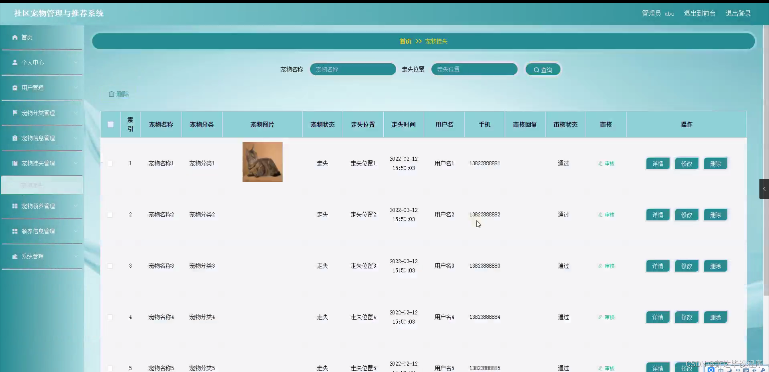Expand the 系统管理 menu chevron
Viewport: 769px width, 372px height.
76,256
